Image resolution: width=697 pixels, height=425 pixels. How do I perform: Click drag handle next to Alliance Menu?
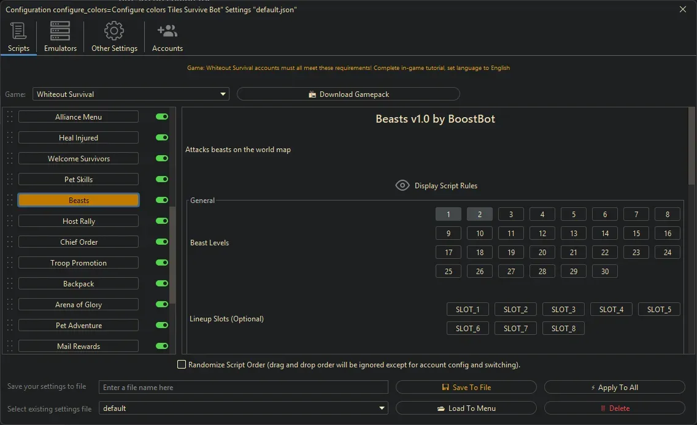click(x=10, y=117)
